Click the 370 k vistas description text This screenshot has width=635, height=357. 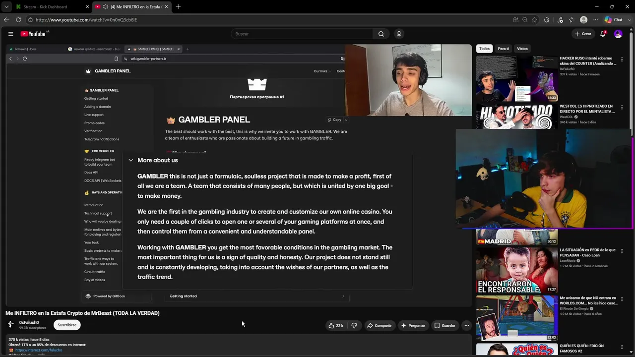point(29,340)
